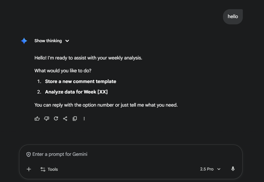Open the three-dot more options menu
The image size is (264, 182).
pos(84,119)
